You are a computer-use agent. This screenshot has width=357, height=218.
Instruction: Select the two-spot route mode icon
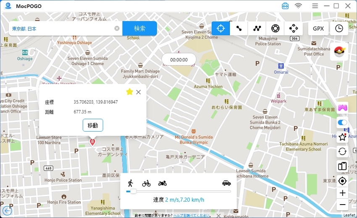(239, 29)
